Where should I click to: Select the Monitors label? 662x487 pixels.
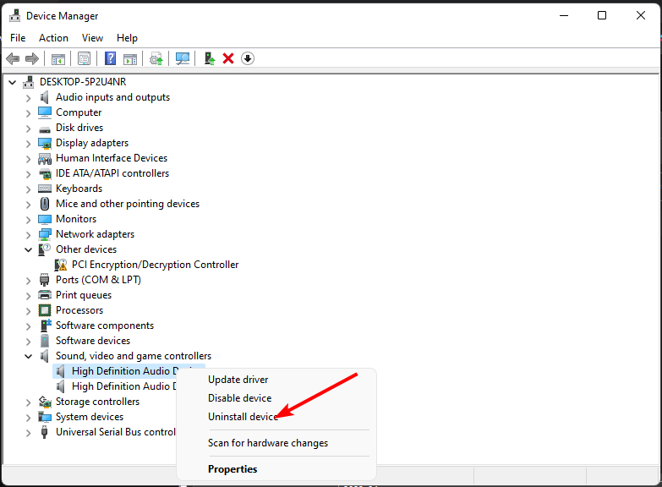(76, 219)
